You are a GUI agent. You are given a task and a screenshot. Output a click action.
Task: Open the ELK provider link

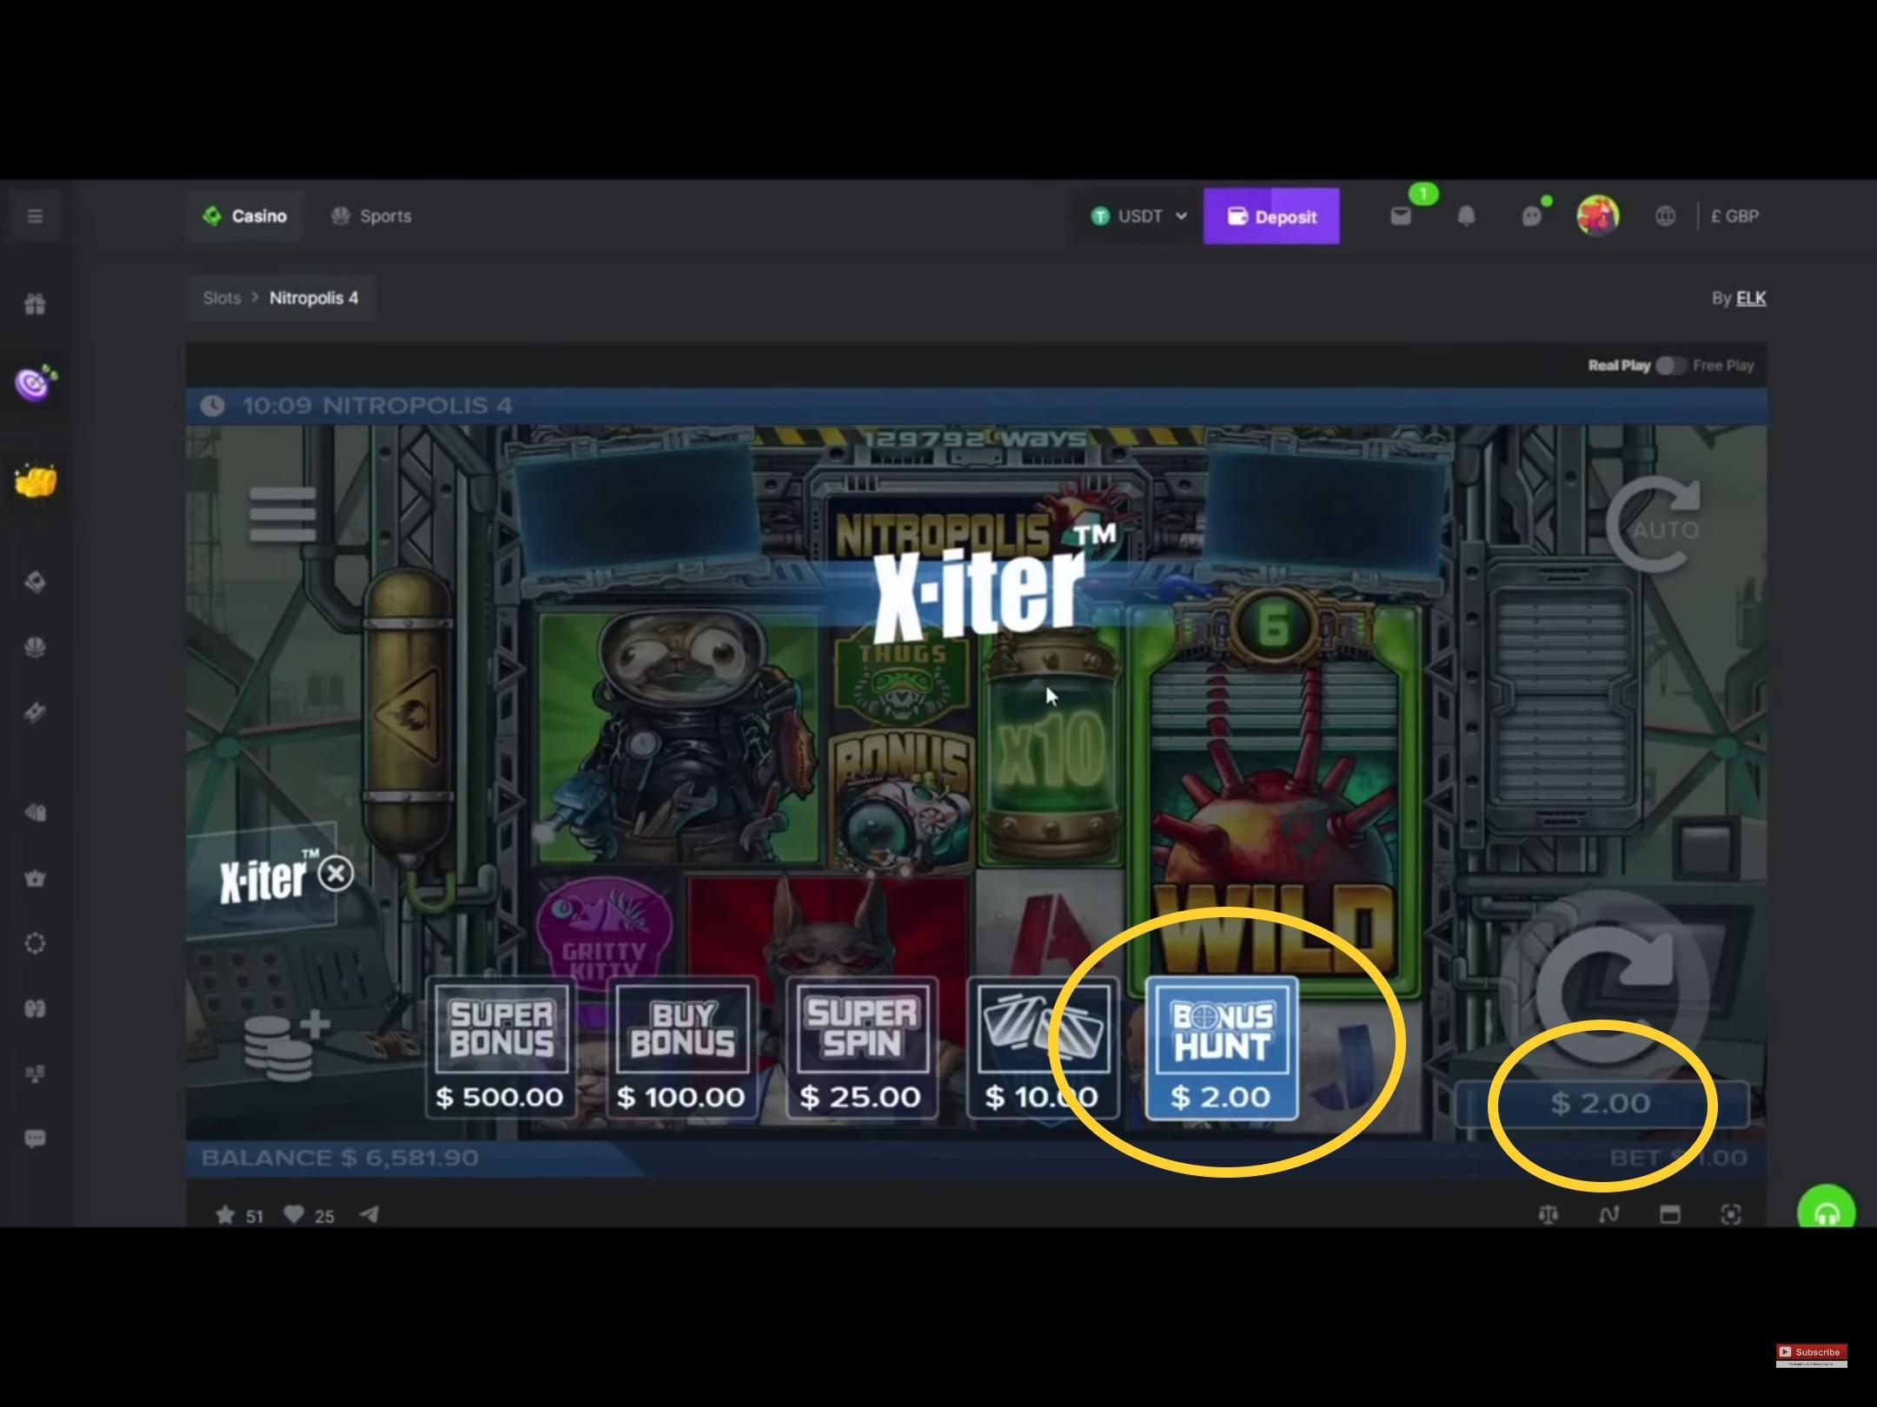tap(1750, 298)
